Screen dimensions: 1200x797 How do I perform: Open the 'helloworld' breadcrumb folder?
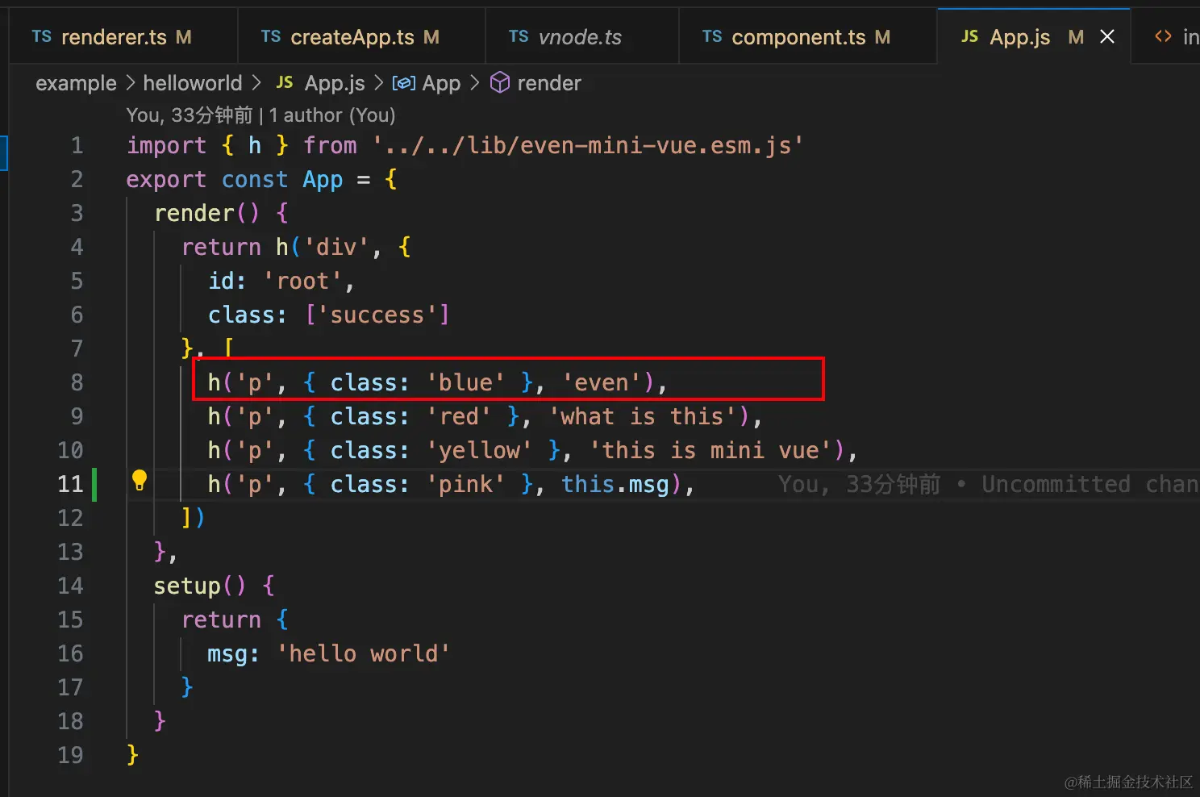[x=192, y=83]
